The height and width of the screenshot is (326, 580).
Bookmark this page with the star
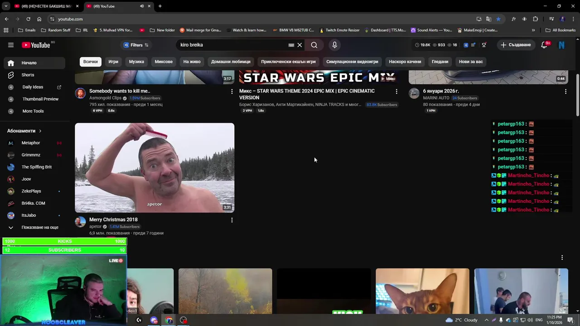click(498, 19)
